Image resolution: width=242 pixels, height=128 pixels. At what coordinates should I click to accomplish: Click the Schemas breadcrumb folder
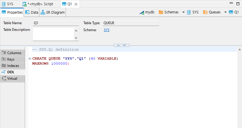click(169, 12)
